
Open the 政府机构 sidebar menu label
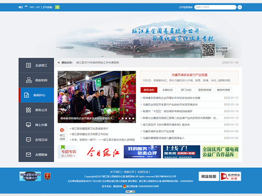point(41,80)
